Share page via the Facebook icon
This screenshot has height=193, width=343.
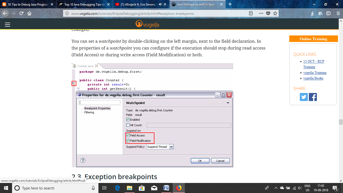click(x=313, y=97)
